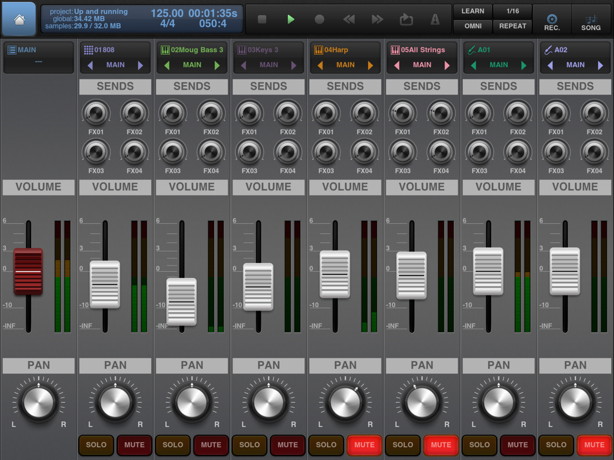Select next output for 04Harp track
This screenshot has width=614, height=460.
(x=370, y=66)
